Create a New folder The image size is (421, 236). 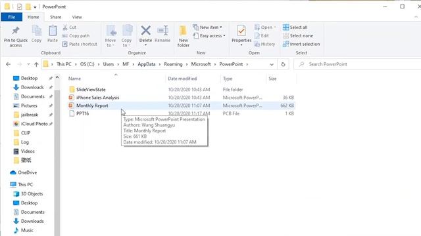(x=184, y=36)
